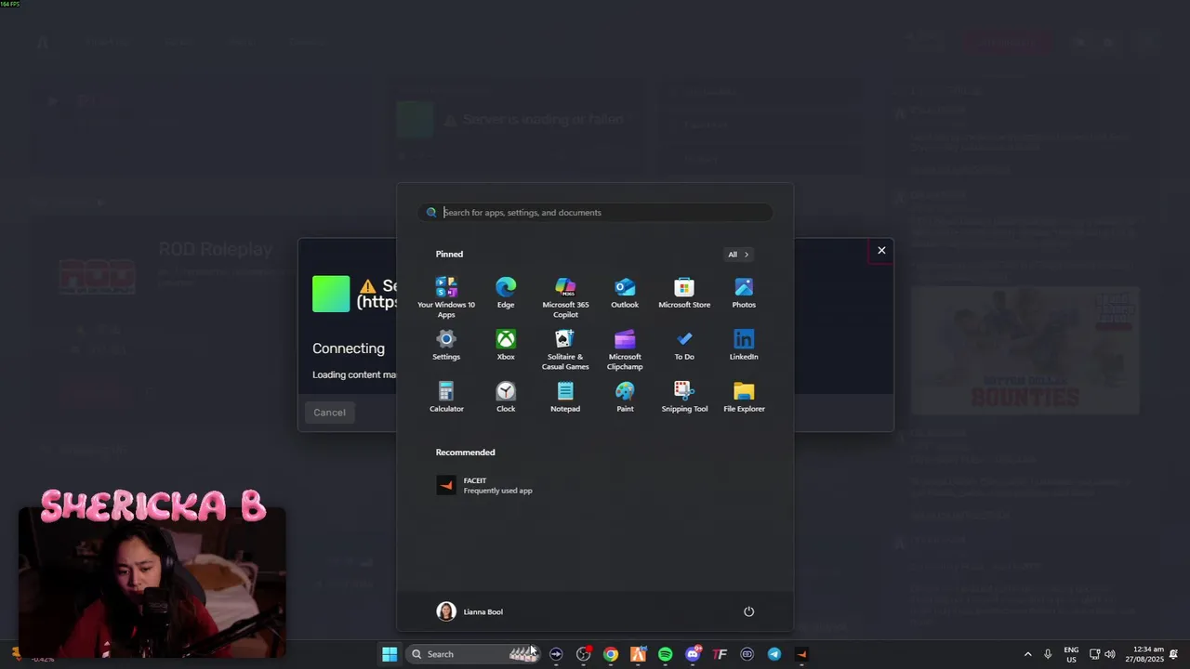Open Outlook from Start menu
Viewport: 1190px width, 669px height.
(x=625, y=293)
